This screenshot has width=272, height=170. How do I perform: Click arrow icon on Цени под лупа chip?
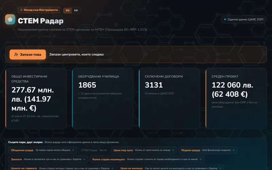(173, 150)
